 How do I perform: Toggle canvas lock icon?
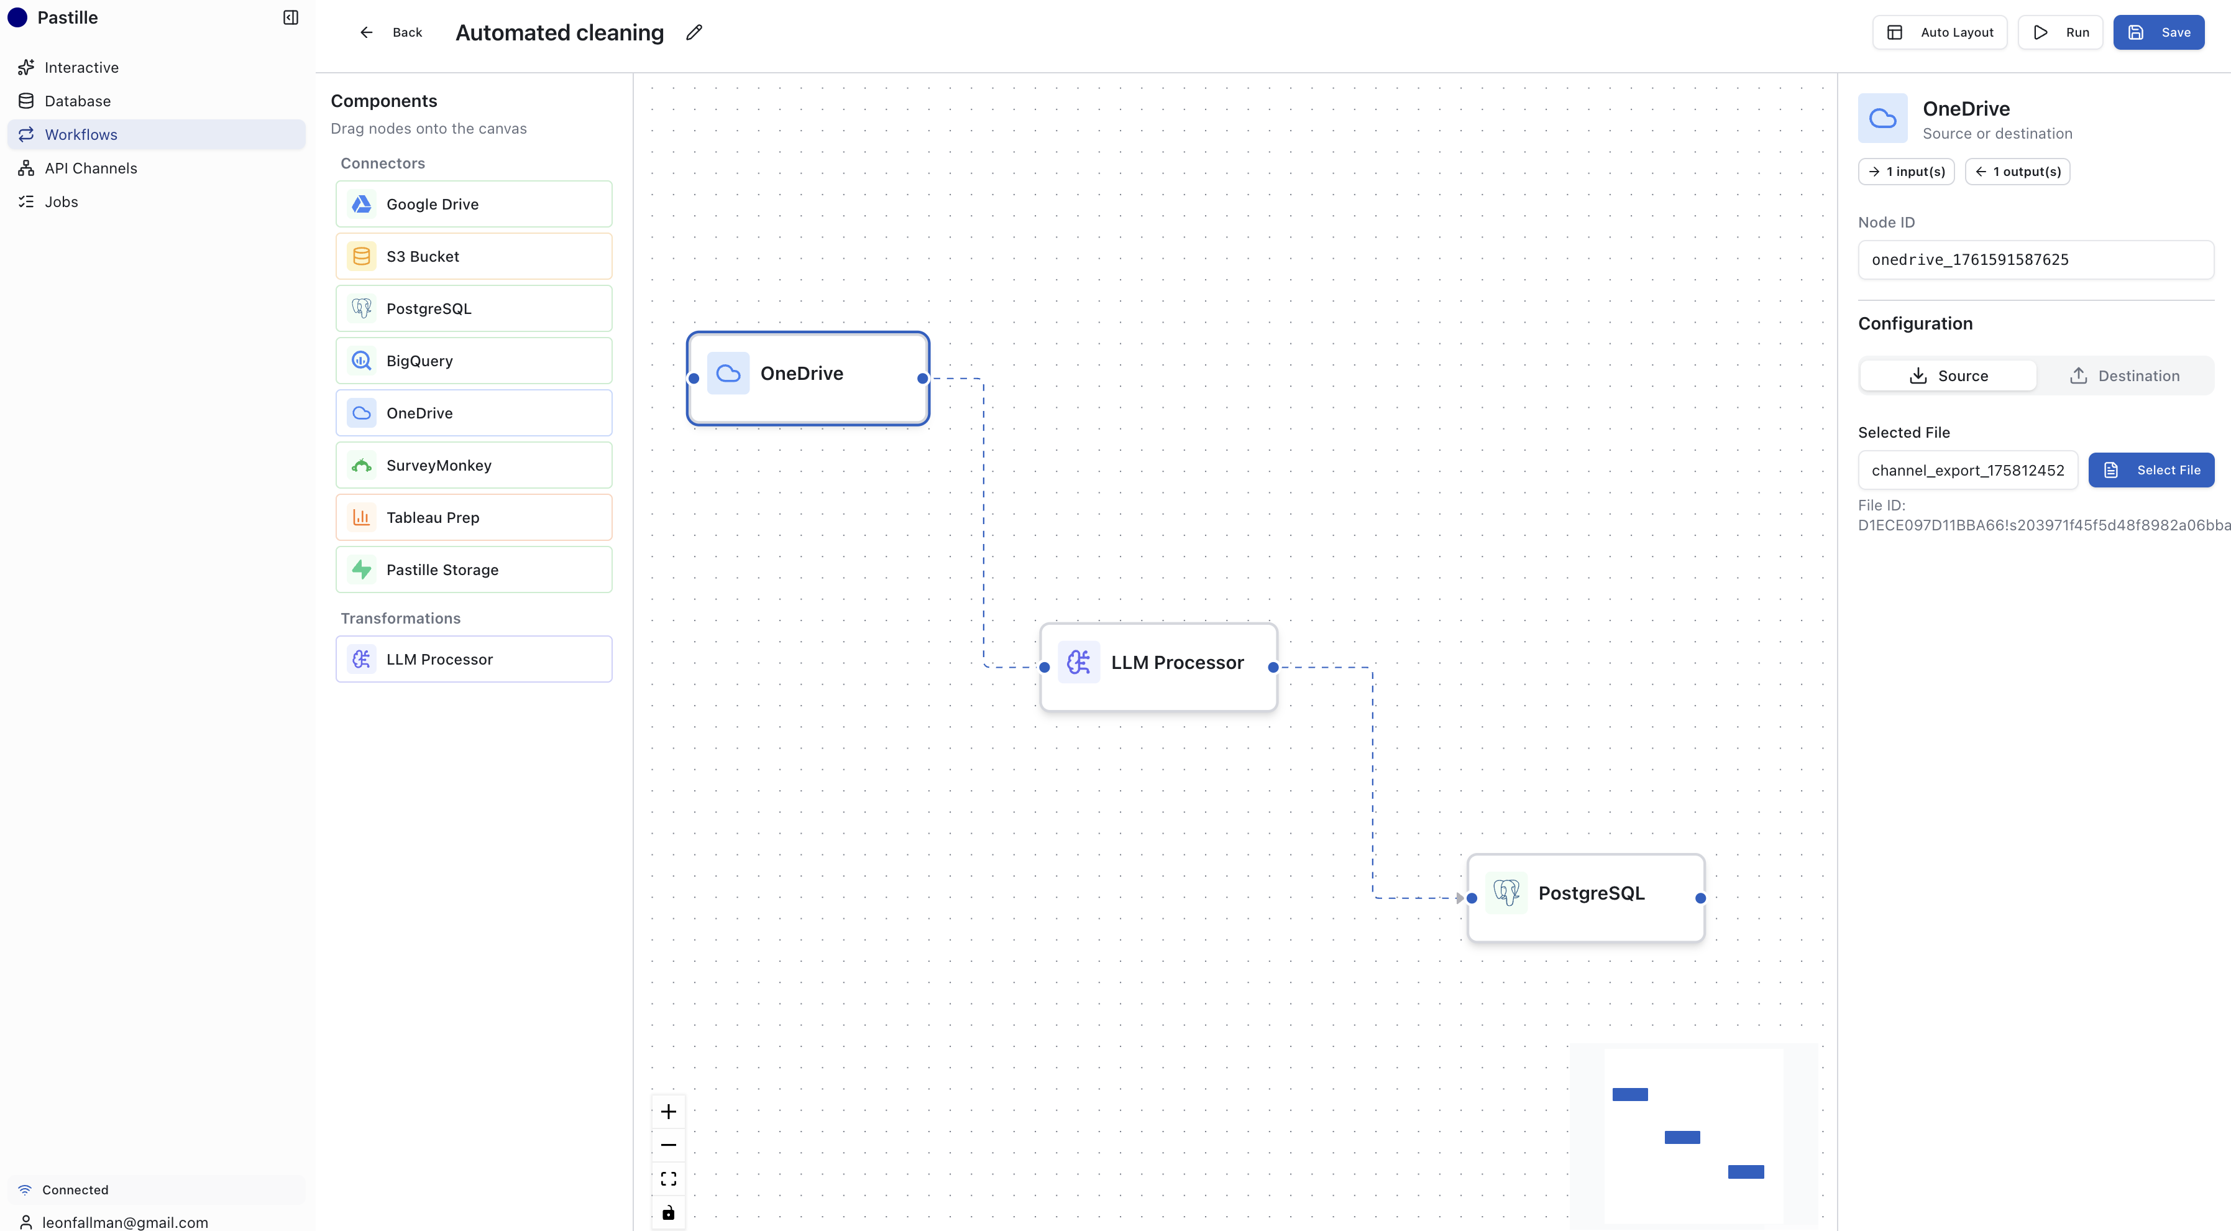point(667,1212)
